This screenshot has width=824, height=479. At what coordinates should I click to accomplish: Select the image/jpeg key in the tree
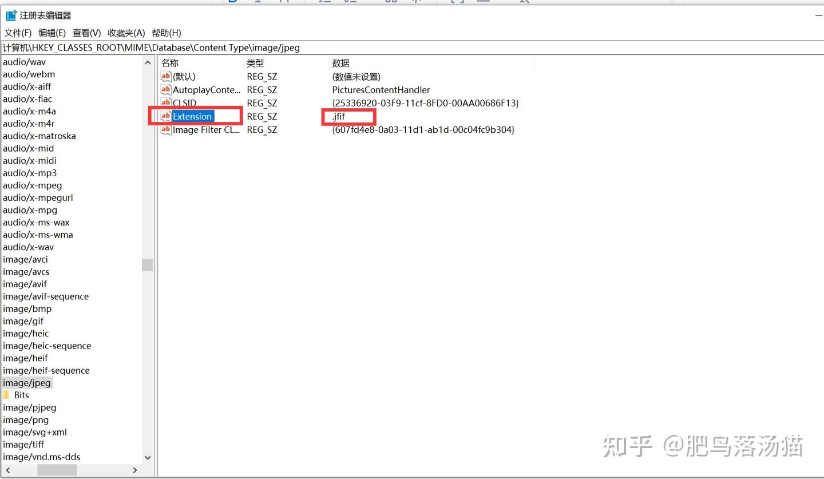click(x=27, y=382)
